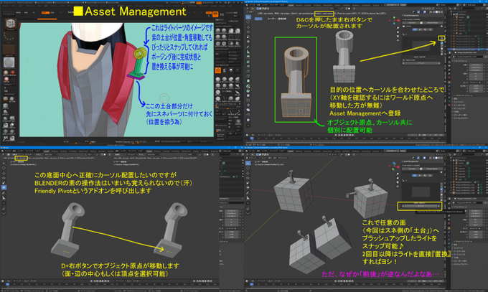The image size is (488, 292).
Task: Click the timeline playhead in top-right Blender window
Action: 252,138
